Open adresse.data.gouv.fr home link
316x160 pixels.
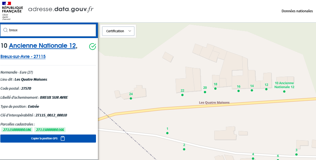[61, 9]
